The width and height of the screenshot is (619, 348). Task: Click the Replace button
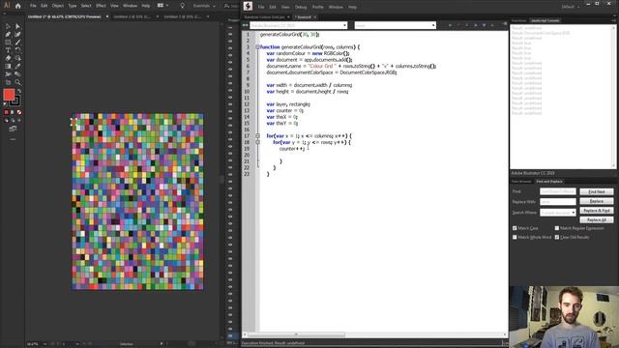point(597,201)
